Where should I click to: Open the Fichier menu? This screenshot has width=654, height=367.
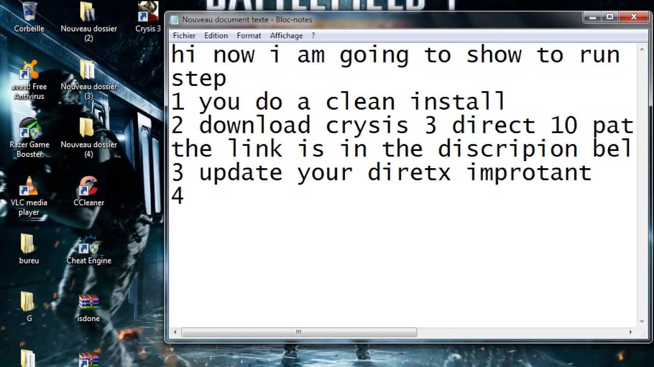(184, 36)
